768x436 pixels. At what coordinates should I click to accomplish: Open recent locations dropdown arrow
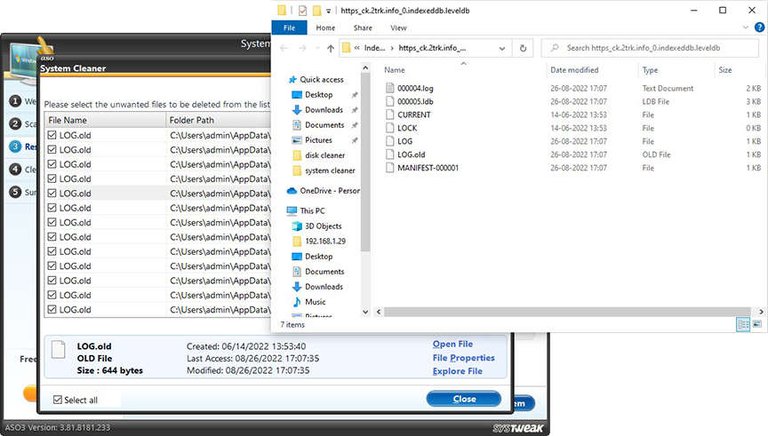coord(317,48)
